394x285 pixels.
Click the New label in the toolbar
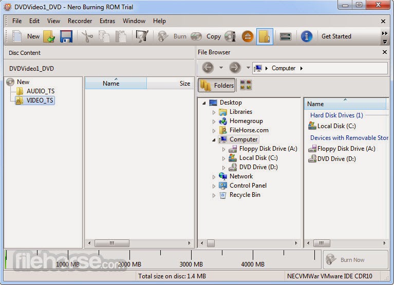(33, 36)
